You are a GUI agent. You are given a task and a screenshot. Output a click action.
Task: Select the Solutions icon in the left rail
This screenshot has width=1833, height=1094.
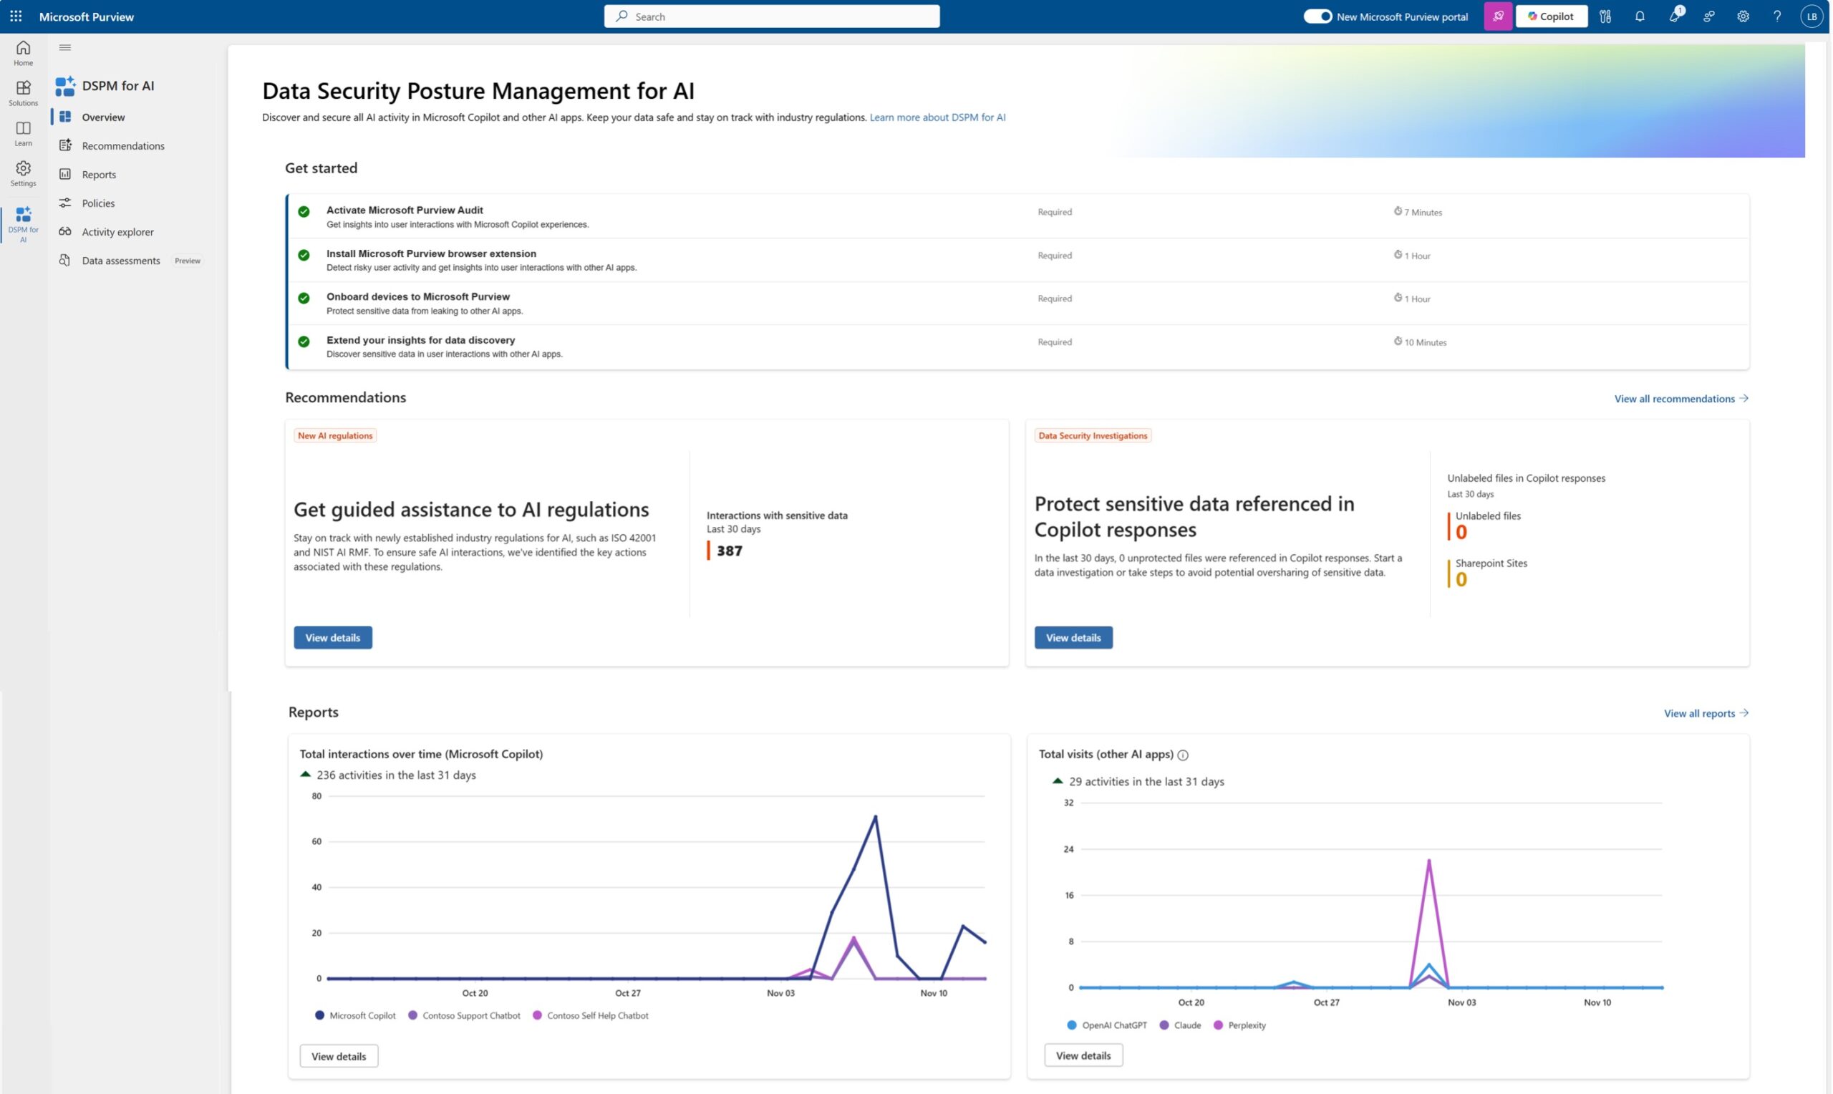(x=23, y=92)
